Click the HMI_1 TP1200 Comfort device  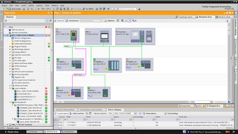coord(98,36)
